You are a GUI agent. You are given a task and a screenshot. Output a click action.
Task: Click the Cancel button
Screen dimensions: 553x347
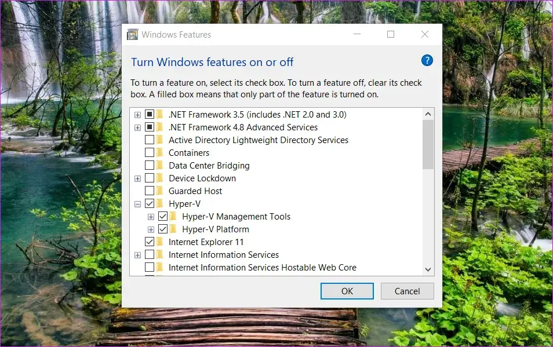(407, 291)
